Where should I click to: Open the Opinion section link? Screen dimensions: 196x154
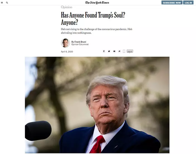point(67,7)
